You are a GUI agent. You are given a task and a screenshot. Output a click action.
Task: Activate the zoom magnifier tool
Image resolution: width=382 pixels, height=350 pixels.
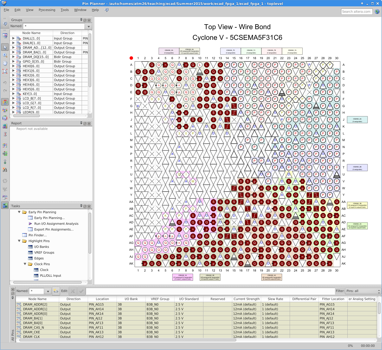tap(5, 55)
